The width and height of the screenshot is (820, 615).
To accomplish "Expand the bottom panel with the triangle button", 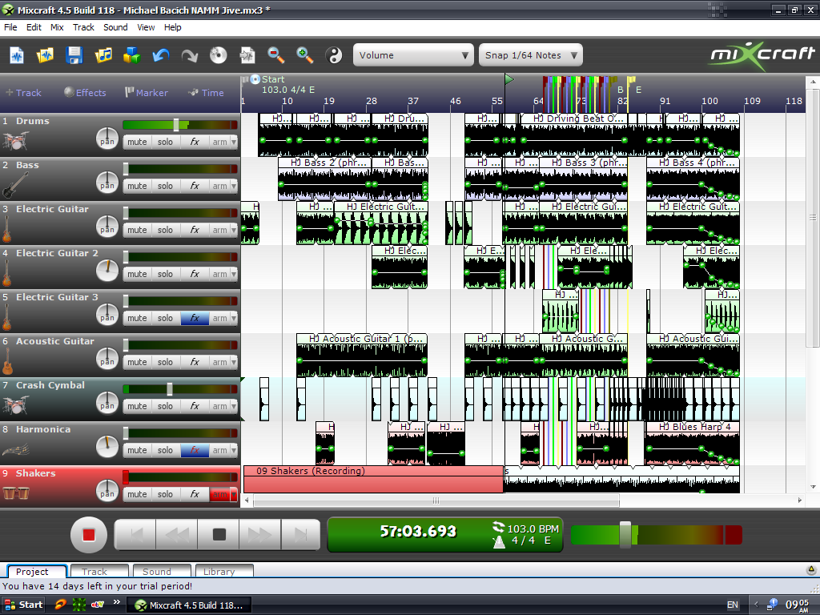I will [x=811, y=569].
